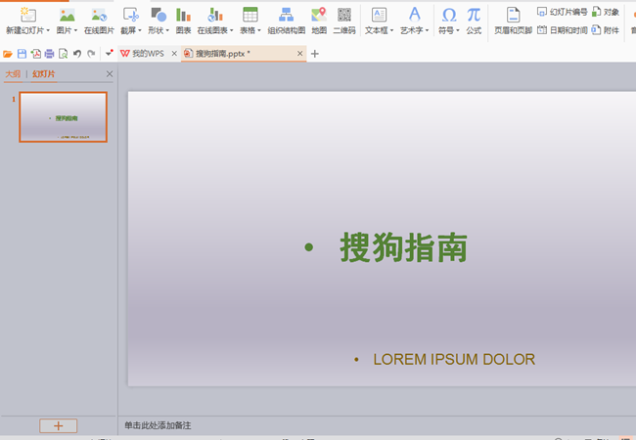Expand the Table (表格) dropdown arrow
Screen dimensions: 636x440
(259, 30)
